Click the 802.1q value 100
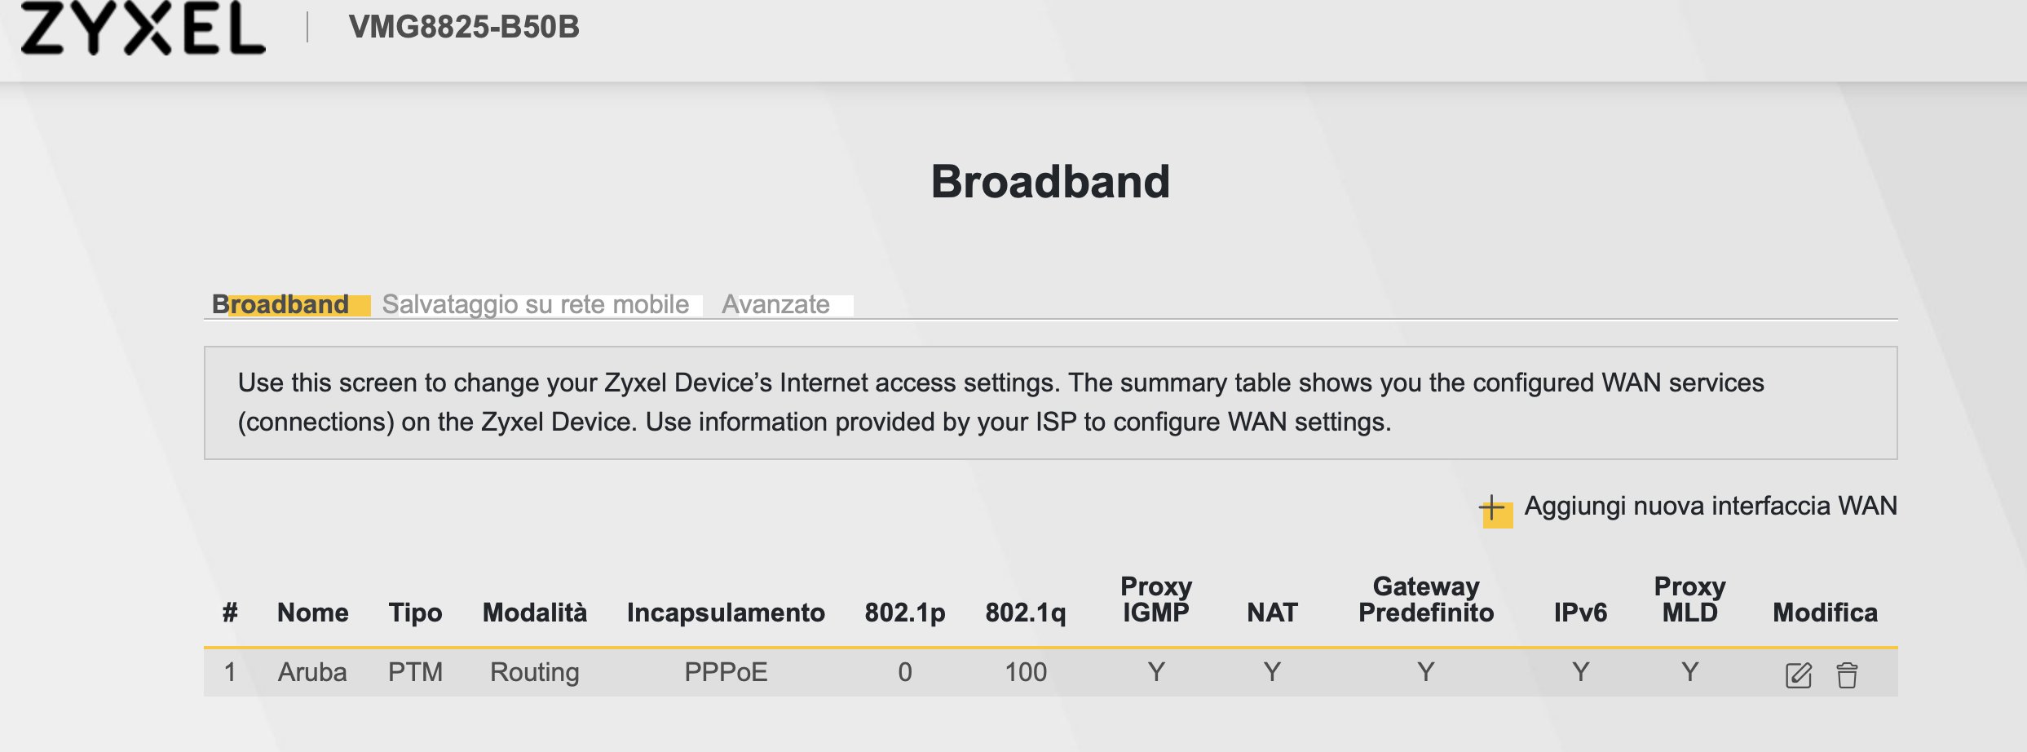This screenshot has width=2027, height=752. 1025,672
